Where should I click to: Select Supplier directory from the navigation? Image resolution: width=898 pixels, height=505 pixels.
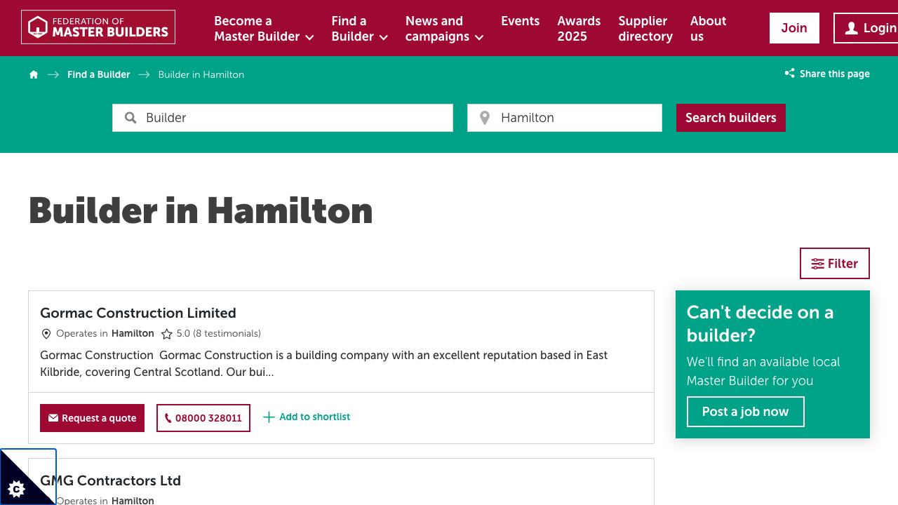click(645, 28)
